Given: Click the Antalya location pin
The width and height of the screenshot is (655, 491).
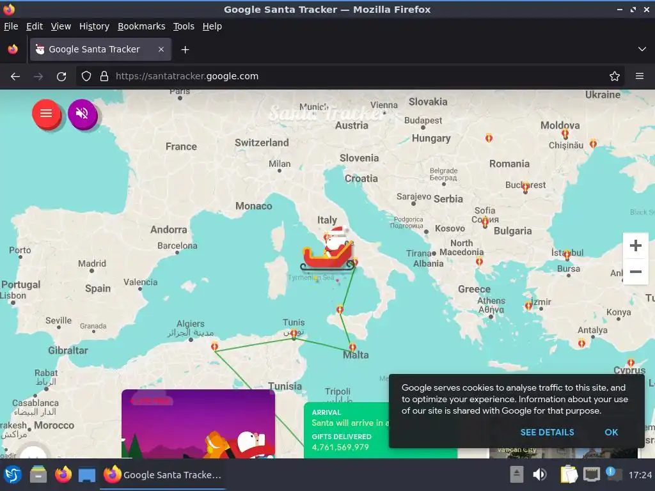Looking at the screenshot, I should click(581, 343).
